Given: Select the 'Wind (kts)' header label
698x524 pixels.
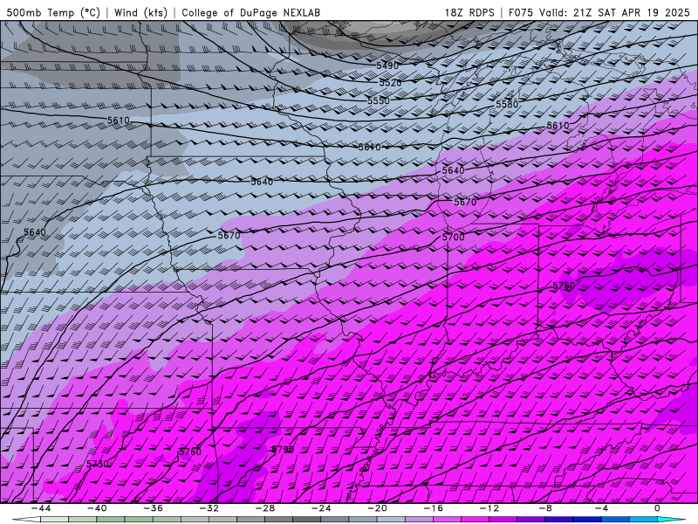Looking at the screenshot, I should click(x=140, y=12).
